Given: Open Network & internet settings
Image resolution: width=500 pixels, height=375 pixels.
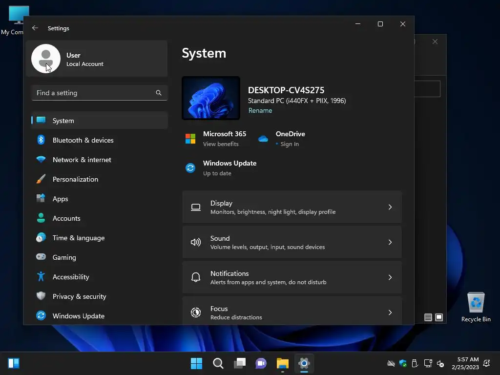Looking at the screenshot, I should click(x=100, y=160).
